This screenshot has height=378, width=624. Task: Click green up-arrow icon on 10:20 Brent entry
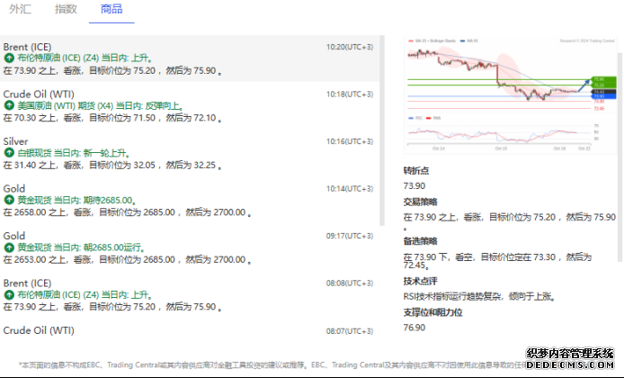[x=9, y=58]
